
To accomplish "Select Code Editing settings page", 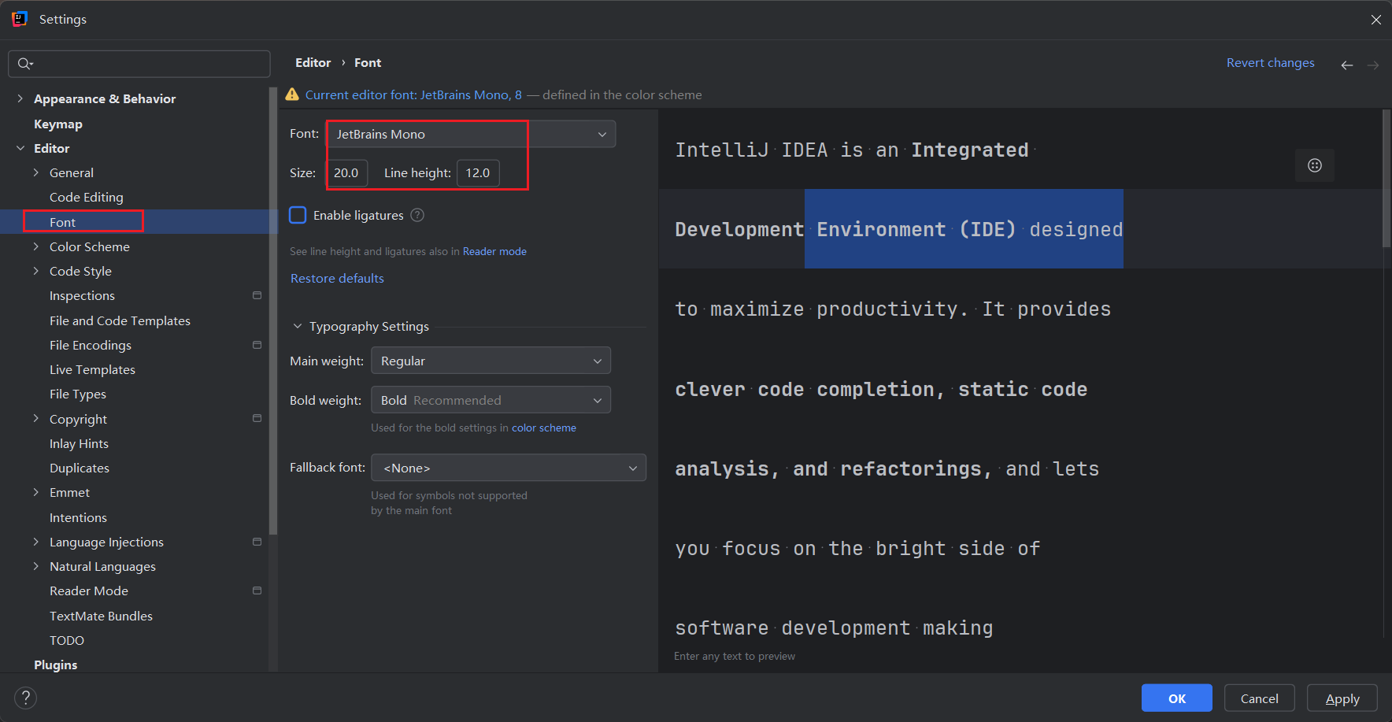I will click(87, 197).
